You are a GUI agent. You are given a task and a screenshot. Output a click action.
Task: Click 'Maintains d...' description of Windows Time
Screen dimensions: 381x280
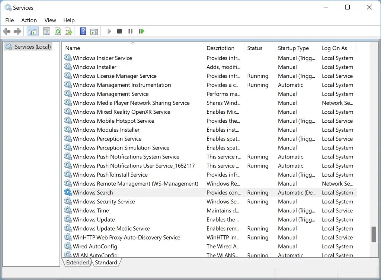(223, 210)
